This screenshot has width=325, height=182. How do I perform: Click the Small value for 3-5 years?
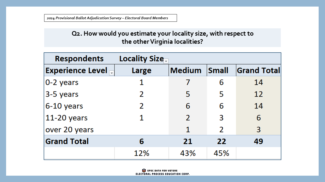(x=221, y=94)
